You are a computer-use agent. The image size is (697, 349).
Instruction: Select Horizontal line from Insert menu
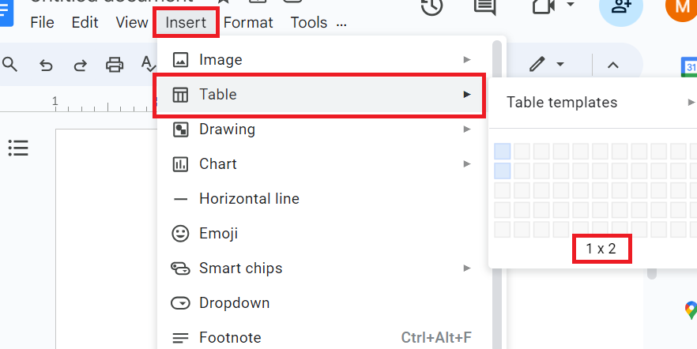(249, 199)
